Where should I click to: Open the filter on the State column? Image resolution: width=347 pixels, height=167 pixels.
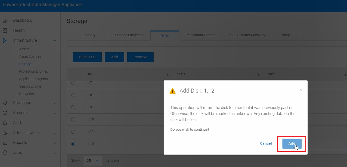[259, 74]
